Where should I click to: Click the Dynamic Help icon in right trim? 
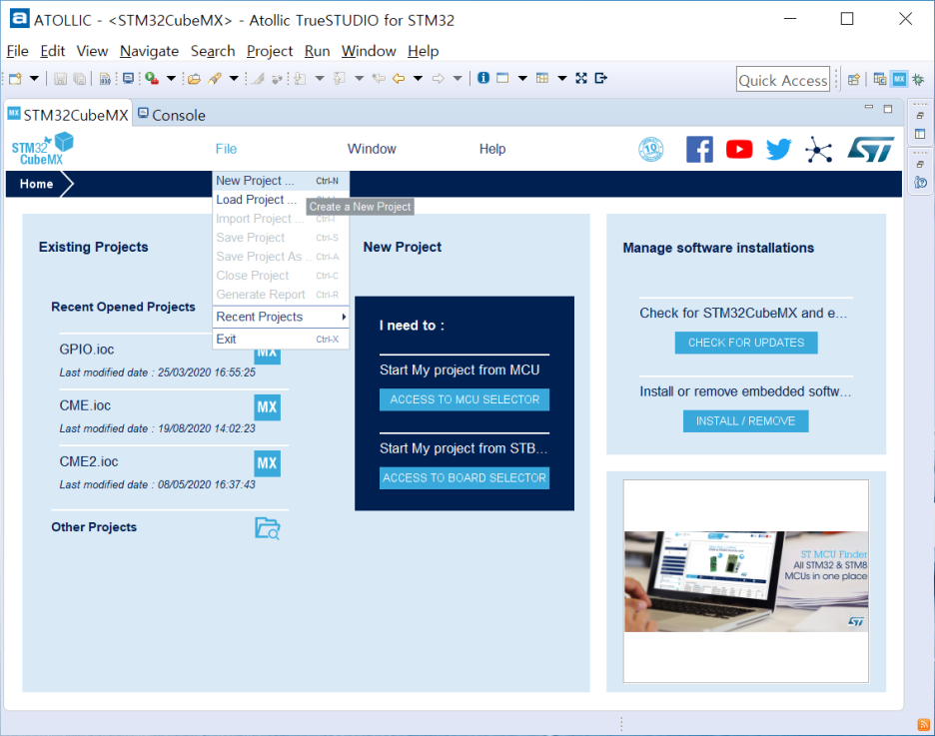(x=921, y=182)
